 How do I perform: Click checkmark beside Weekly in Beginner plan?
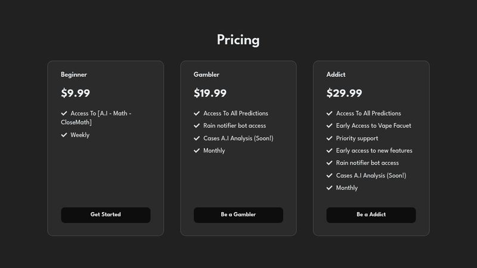click(64, 135)
